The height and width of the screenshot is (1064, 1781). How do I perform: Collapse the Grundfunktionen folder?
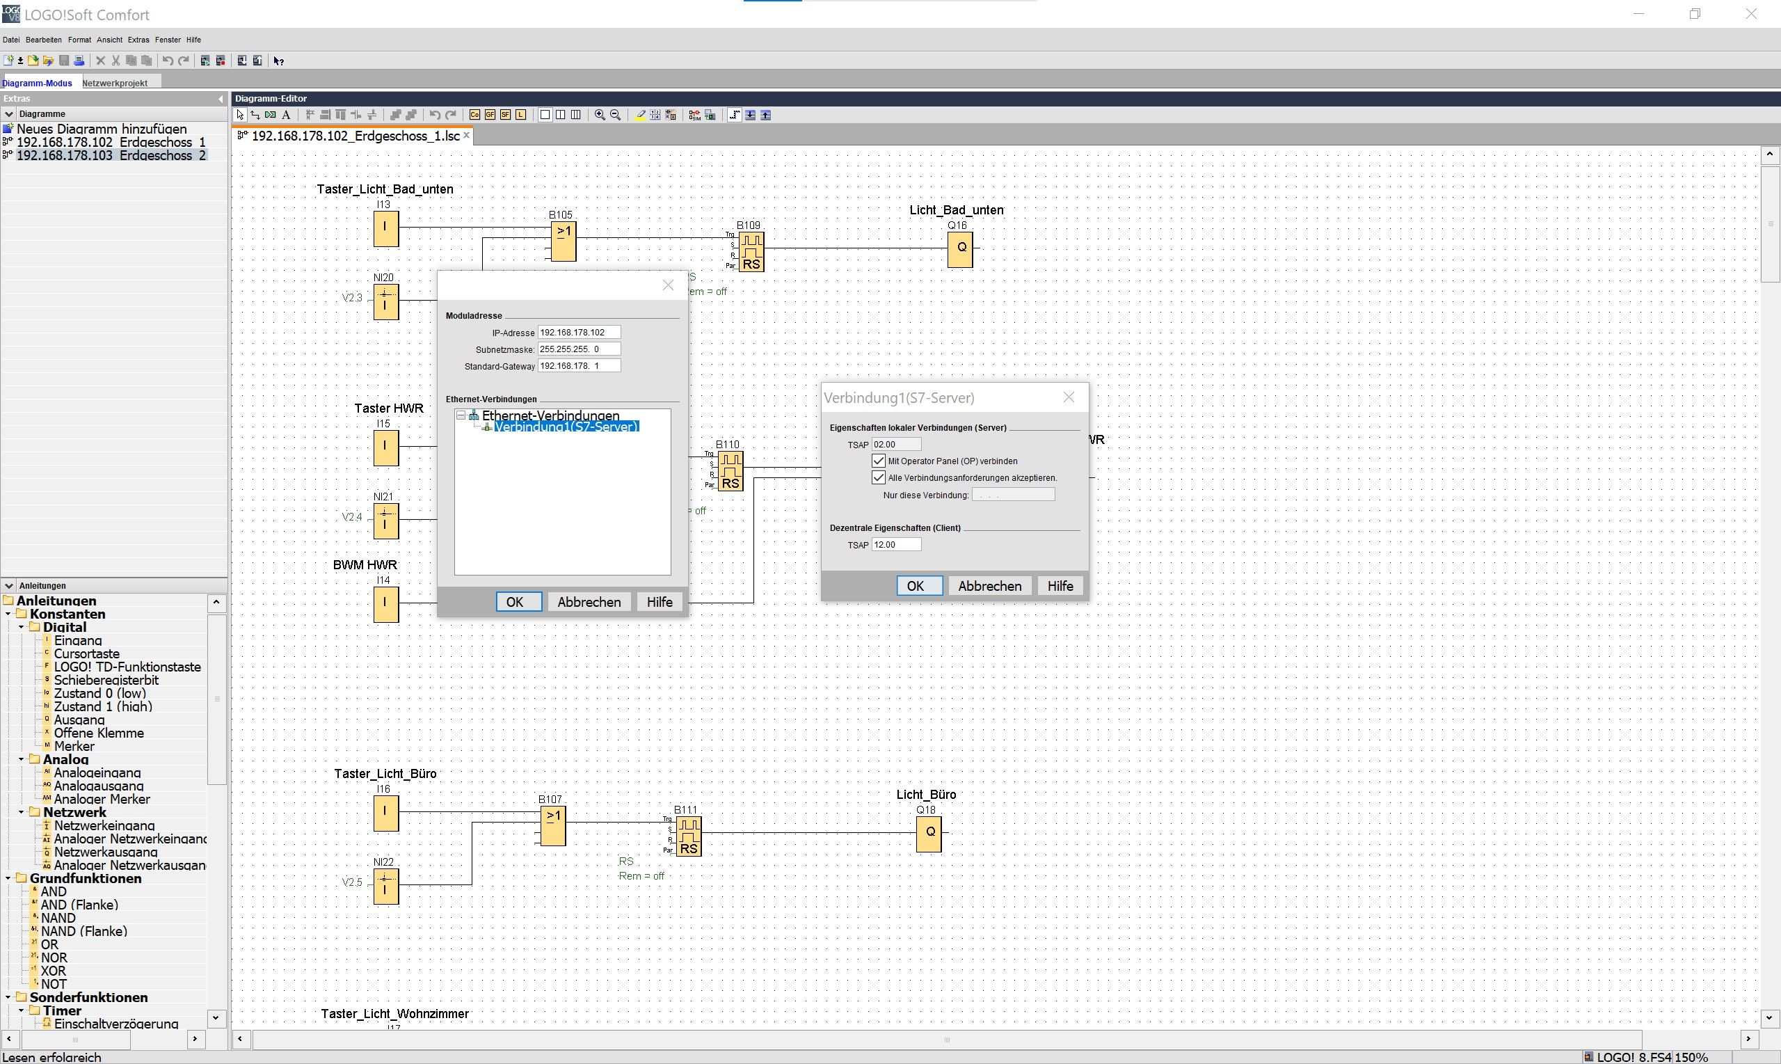8,878
